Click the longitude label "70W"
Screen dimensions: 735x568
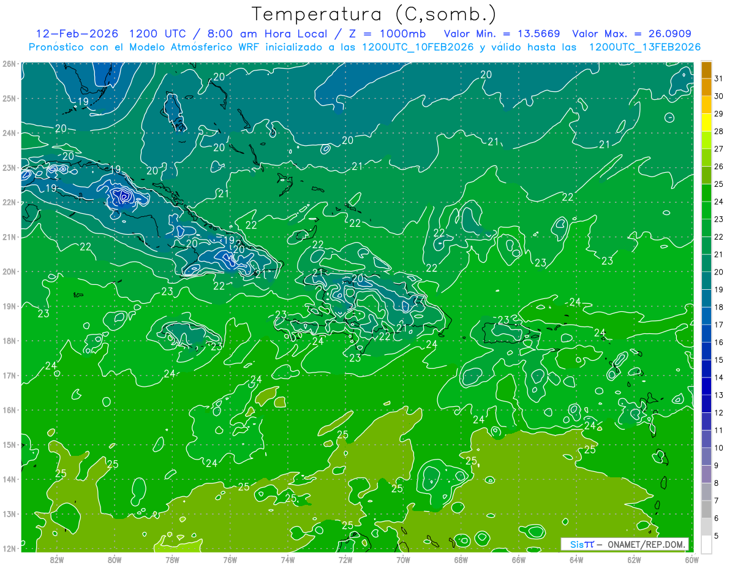(x=403, y=559)
